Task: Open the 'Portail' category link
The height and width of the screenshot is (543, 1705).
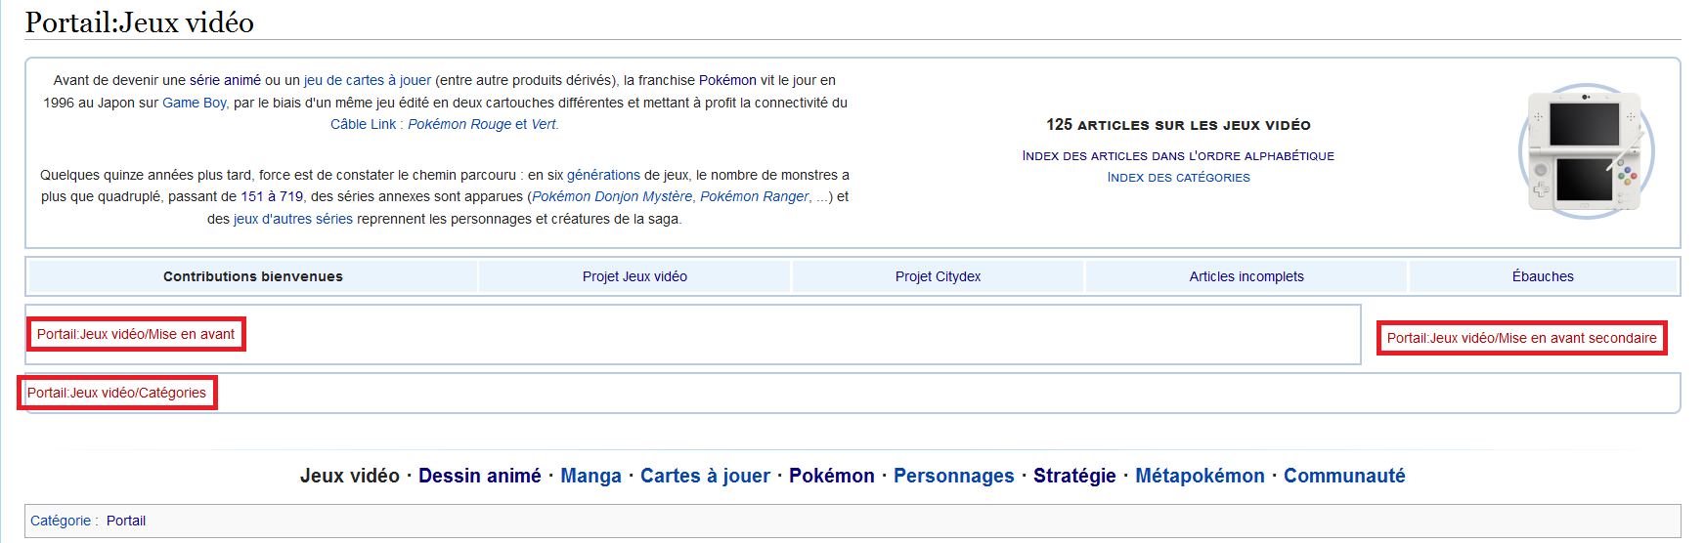Action: (126, 521)
